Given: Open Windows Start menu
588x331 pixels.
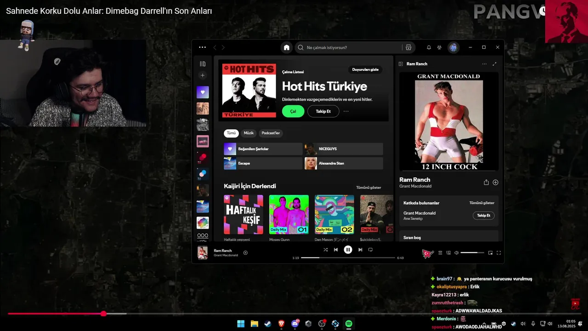Looking at the screenshot, I should 241,324.
